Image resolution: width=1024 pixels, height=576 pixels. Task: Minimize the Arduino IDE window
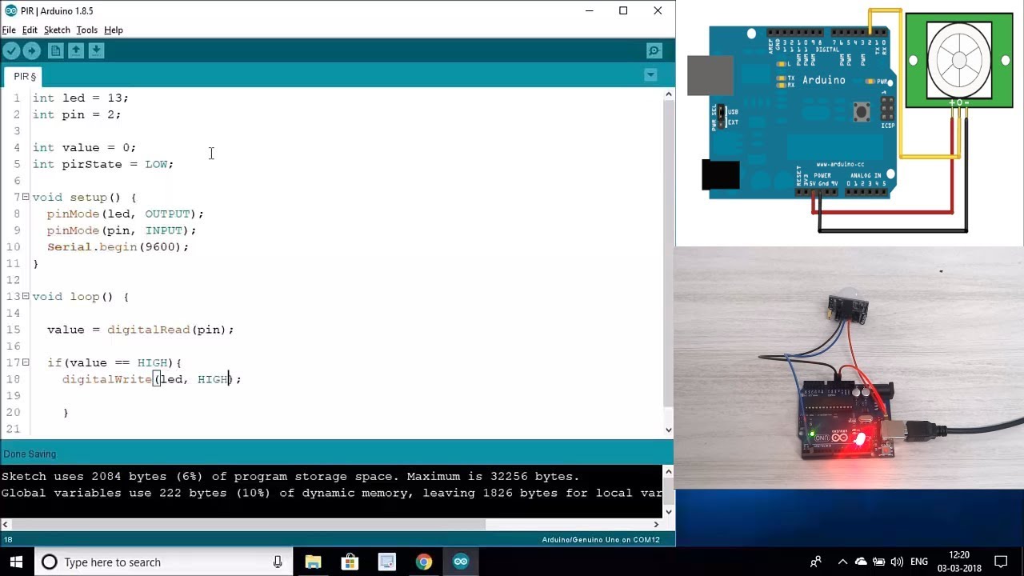[589, 10]
